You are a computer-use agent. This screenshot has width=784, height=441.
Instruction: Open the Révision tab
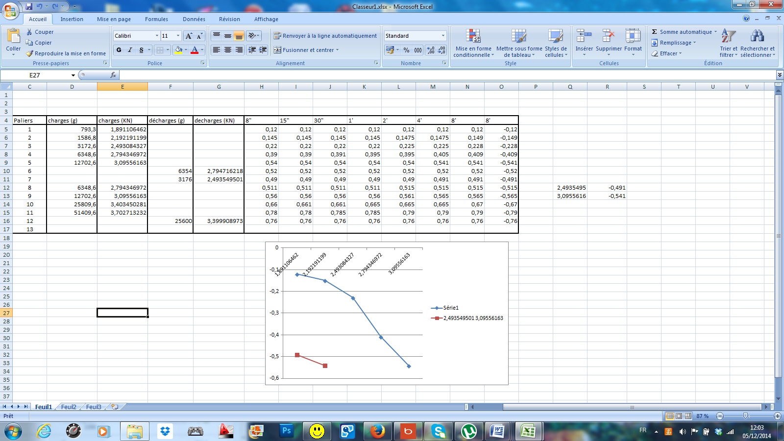coord(229,19)
